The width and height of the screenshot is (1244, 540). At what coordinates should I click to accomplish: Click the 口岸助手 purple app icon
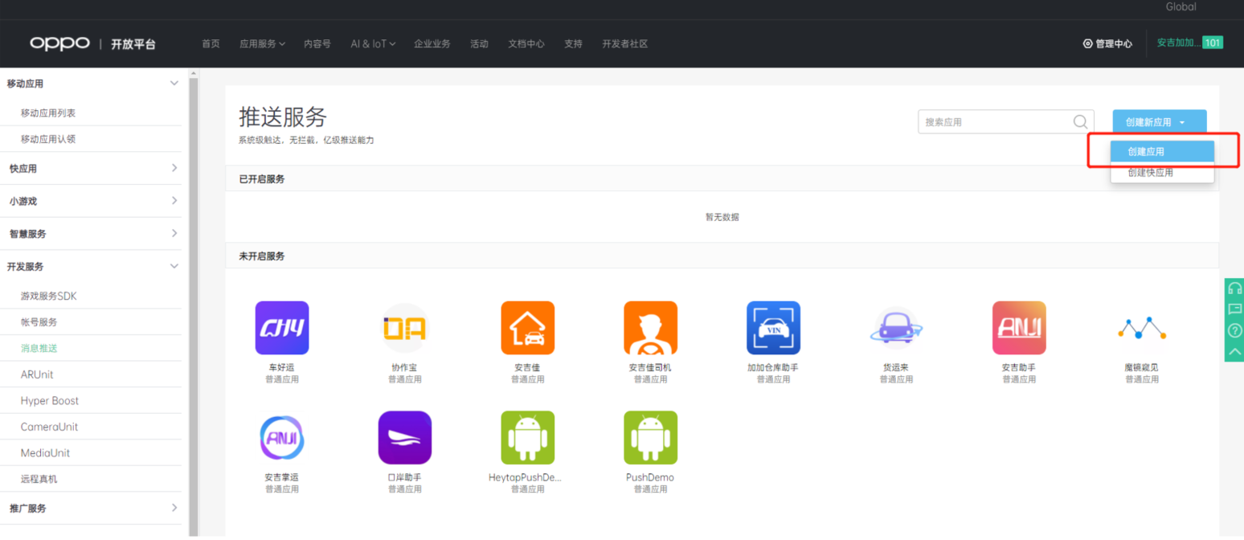[404, 438]
